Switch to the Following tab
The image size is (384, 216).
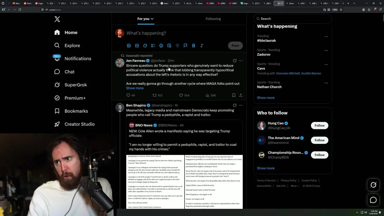point(213,19)
